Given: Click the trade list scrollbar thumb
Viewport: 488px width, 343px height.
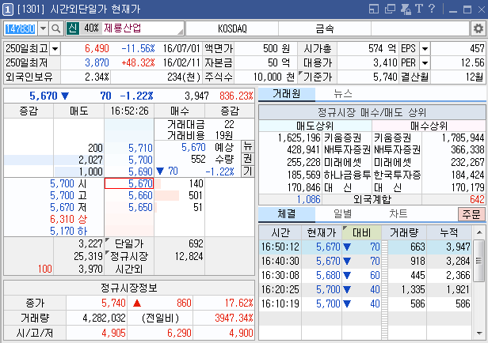Looking at the screenshot, I should coord(479,261).
